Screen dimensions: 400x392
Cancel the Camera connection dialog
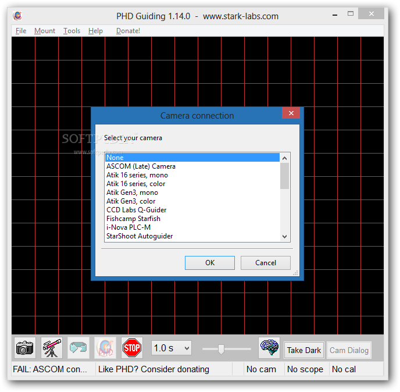[266, 263]
